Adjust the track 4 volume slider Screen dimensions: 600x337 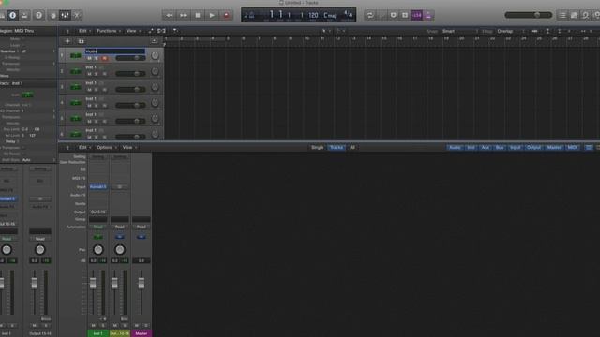130,105
